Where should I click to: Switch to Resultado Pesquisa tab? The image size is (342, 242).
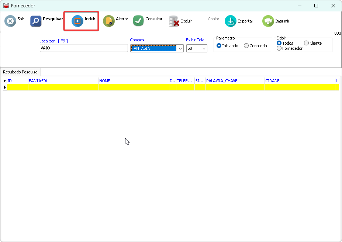coord(20,72)
